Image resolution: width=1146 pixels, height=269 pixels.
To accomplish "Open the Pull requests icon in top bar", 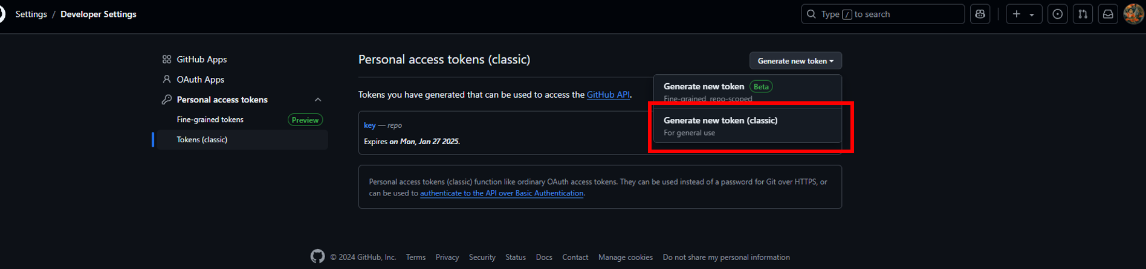I will pyautogui.click(x=1083, y=14).
